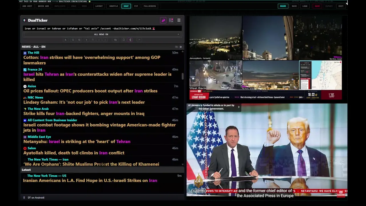Viewport: 366px width, 206px height.
Task: Click the FIT button
Action: (136, 6)
